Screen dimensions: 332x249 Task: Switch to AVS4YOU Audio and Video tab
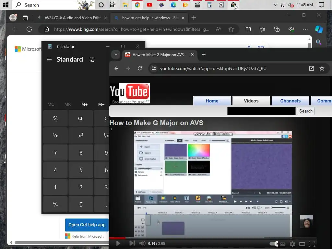coord(72,18)
